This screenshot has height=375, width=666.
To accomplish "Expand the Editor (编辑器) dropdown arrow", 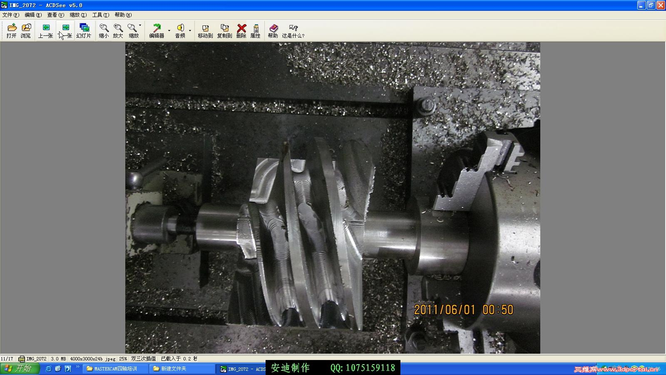I will coord(169,30).
